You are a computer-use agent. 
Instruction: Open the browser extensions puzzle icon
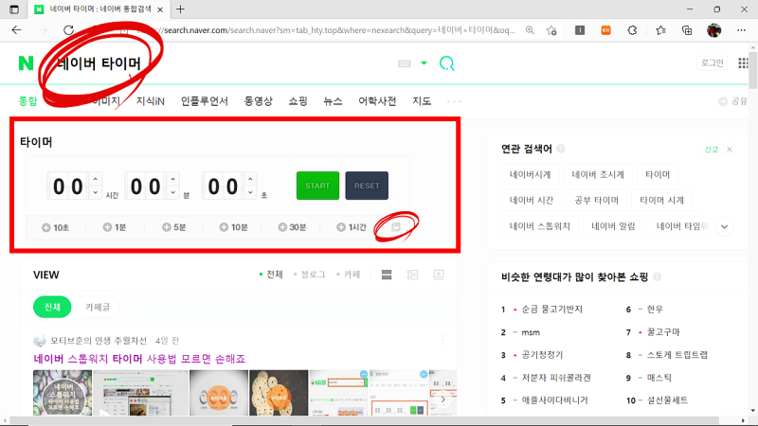click(632, 30)
